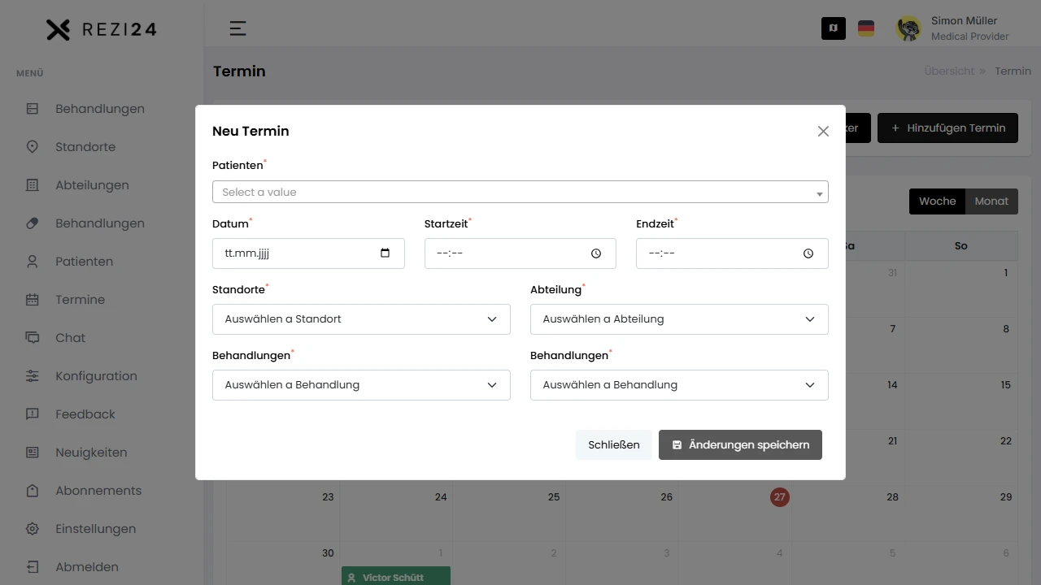Click Simon Müller's profile avatar
The height and width of the screenshot is (585, 1041).
(x=908, y=28)
